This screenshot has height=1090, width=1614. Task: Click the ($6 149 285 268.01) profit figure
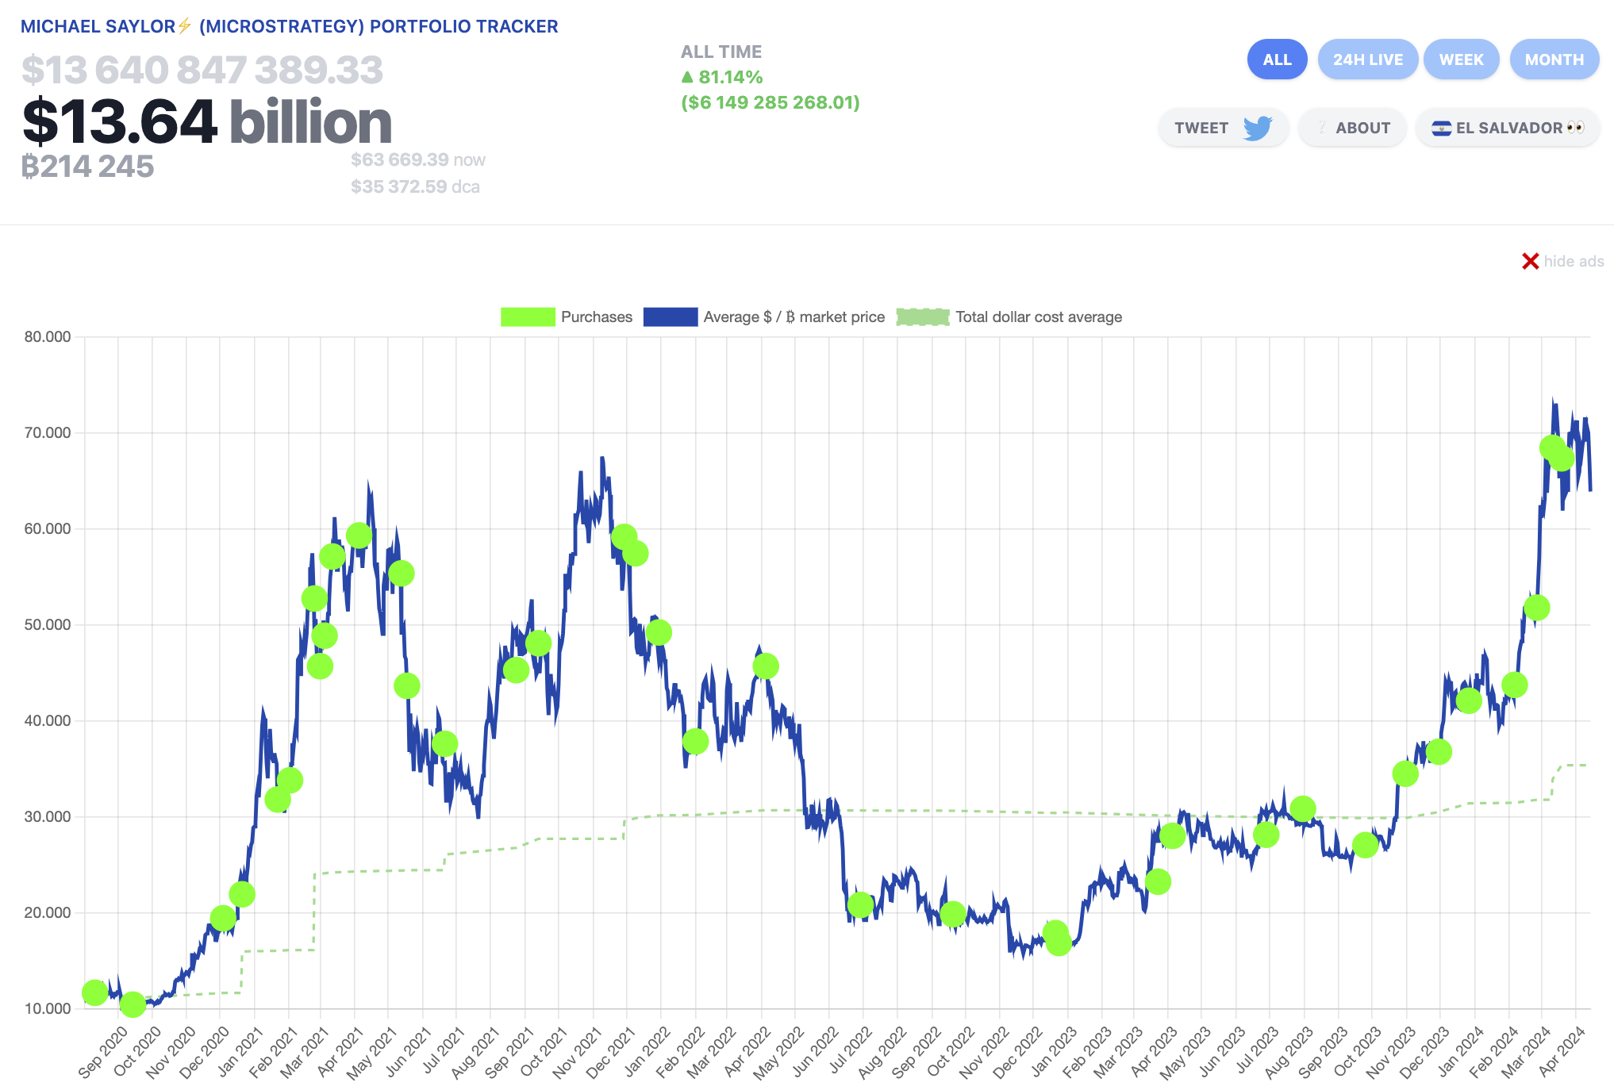tap(770, 102)
